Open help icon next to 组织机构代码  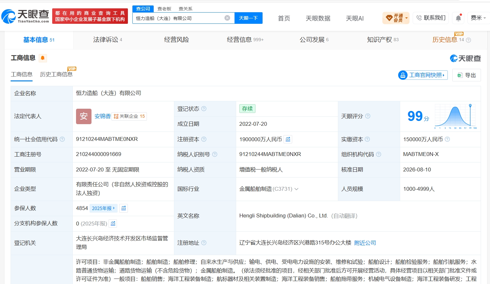(x=379, y=154)
